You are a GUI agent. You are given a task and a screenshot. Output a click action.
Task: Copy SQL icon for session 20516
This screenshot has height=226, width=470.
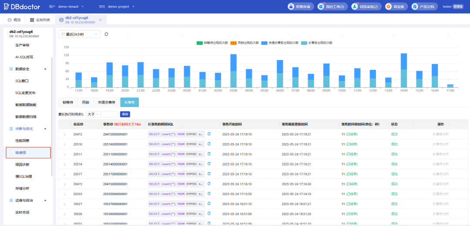pyautogui.click(x=209, y=144)
